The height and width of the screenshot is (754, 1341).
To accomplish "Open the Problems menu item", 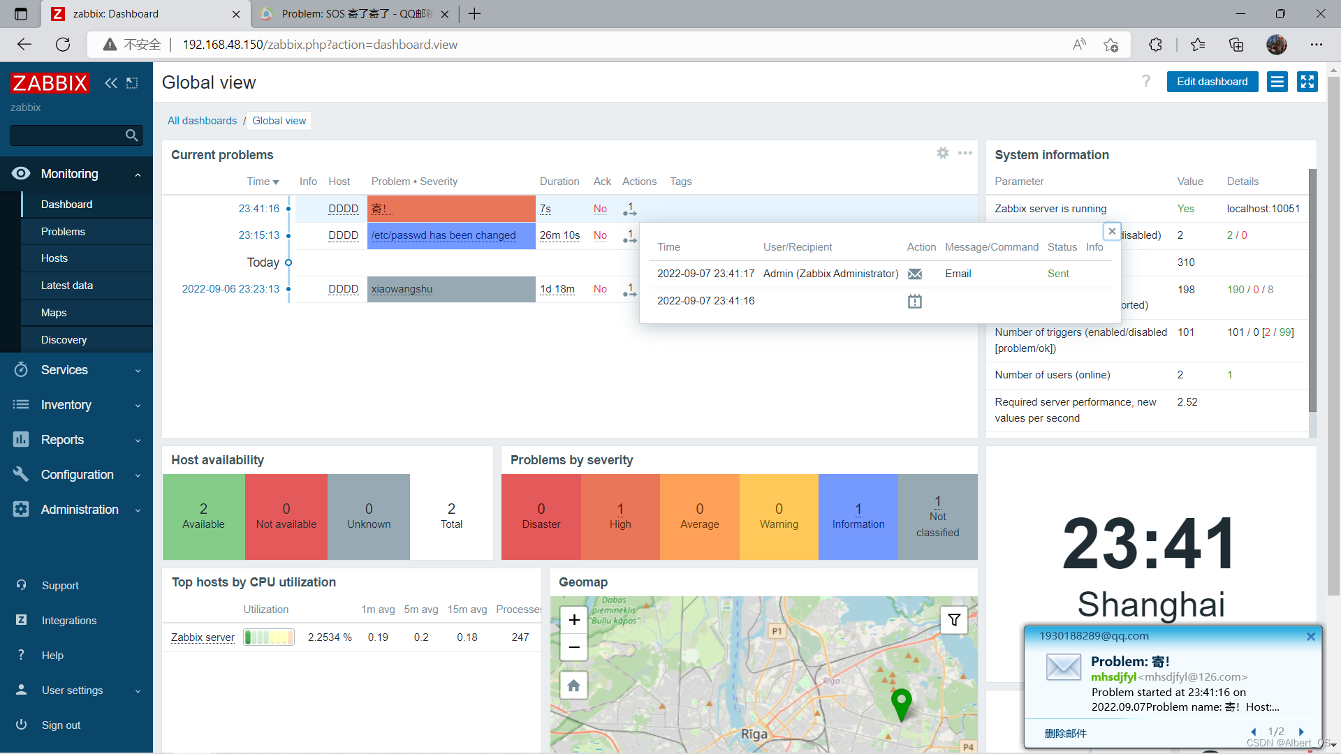I will (87, 232).
